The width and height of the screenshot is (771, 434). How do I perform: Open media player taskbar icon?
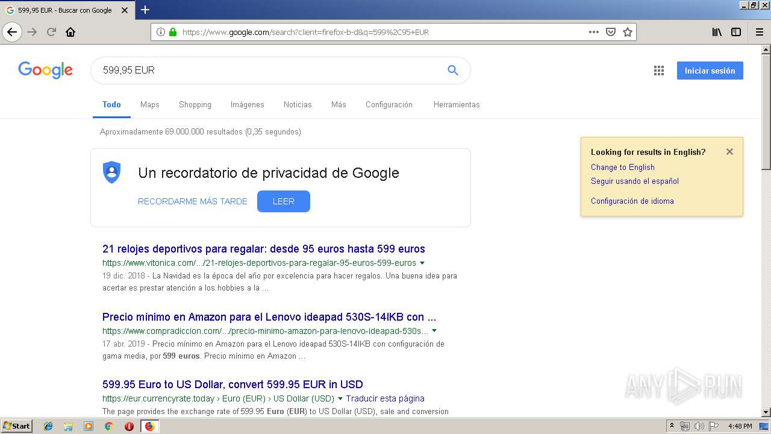(89, 426)
